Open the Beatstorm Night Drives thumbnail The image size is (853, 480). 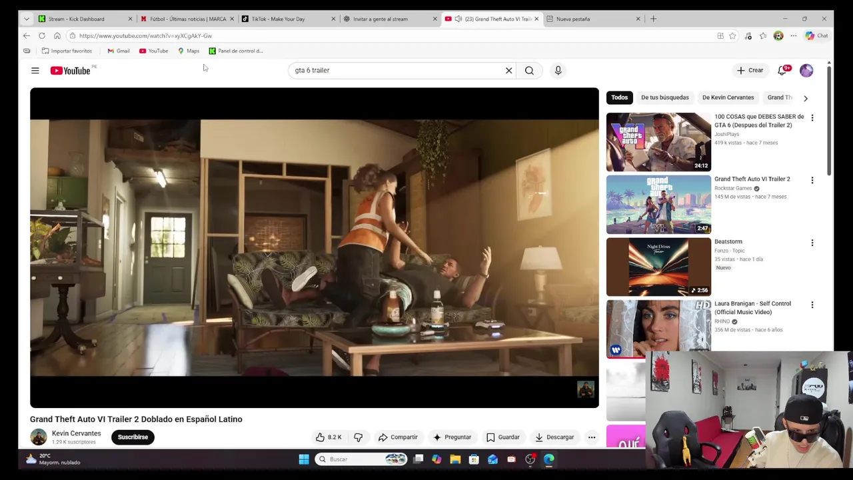tap(658, 267)
